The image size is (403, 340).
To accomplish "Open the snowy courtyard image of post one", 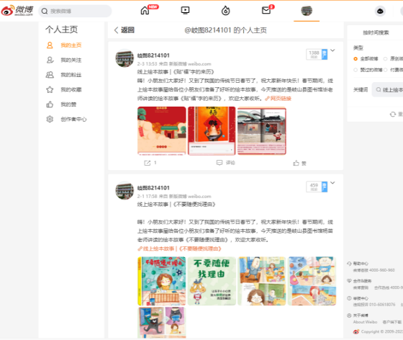I will [262, 131].
